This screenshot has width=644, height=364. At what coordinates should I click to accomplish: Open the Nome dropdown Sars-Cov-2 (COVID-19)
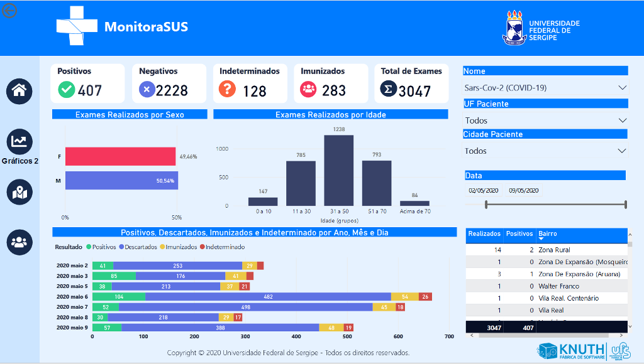point(545,88)
